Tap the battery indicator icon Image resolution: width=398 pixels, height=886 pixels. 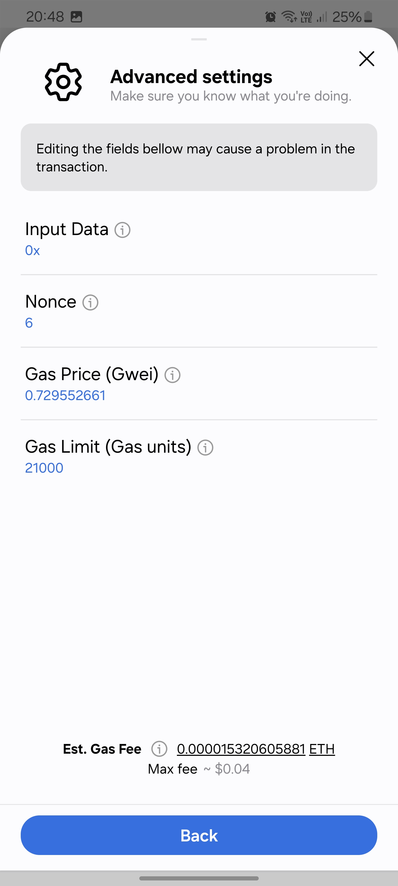(368, 17)
